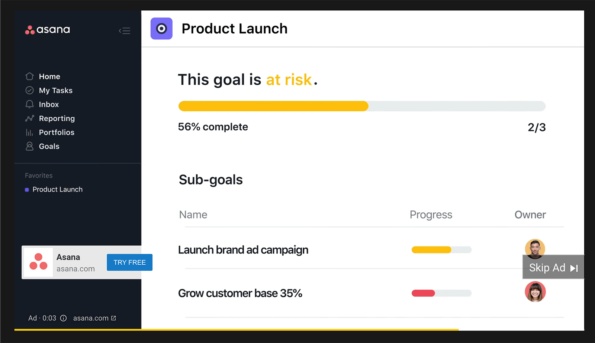Click the yellow video ad progress bar

click(237, 330)
